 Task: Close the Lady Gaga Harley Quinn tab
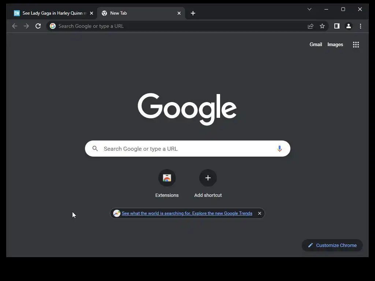(x=91, y=13)
